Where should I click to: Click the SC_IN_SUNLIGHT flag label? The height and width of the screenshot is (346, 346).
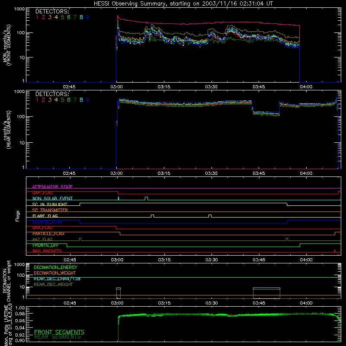pyautogui.click(x=50, y=204)
